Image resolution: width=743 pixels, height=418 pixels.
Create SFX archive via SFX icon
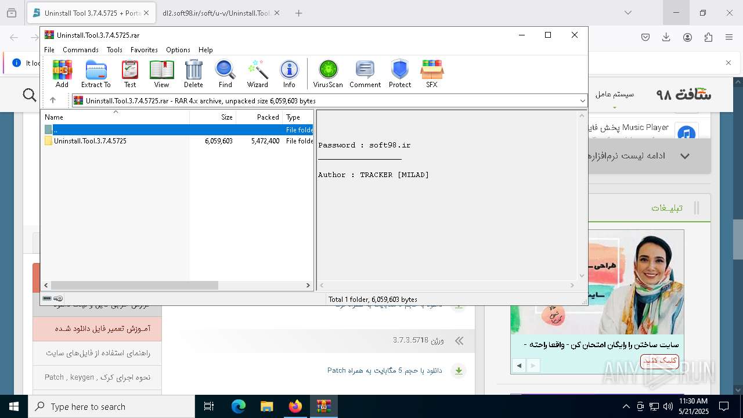click(432, 74)
